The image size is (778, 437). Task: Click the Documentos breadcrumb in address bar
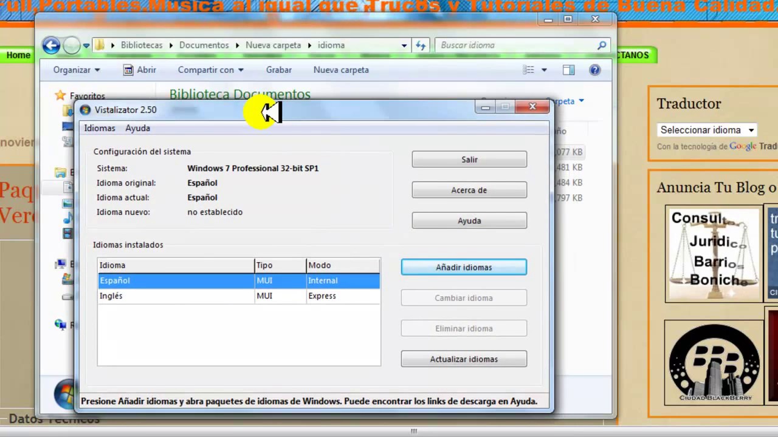pyautogui.click(x=204, y=45)
